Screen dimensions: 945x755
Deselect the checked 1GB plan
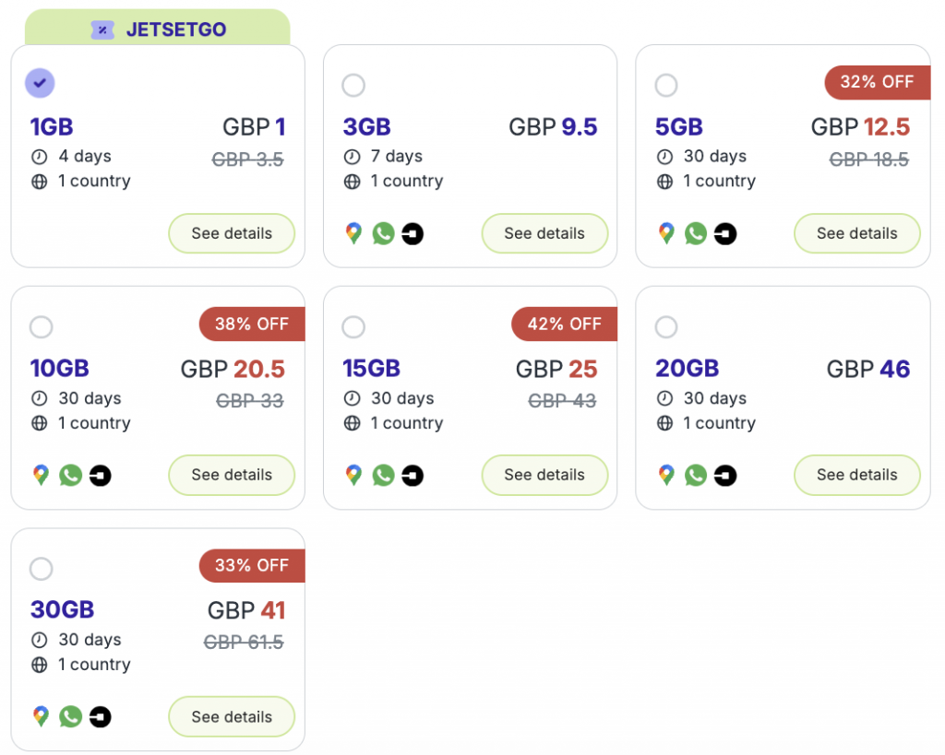coord(40,83)
